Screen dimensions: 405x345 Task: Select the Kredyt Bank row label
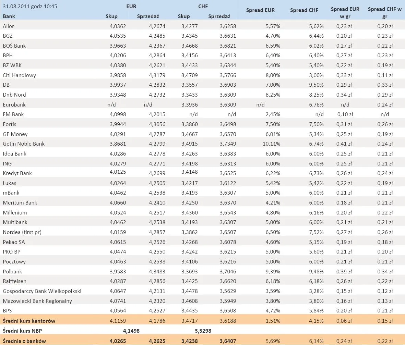(17, 173)
